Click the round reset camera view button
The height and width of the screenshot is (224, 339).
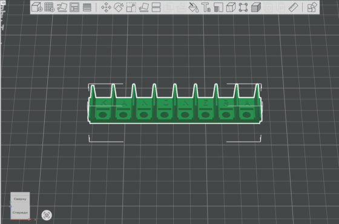(47, 215)
